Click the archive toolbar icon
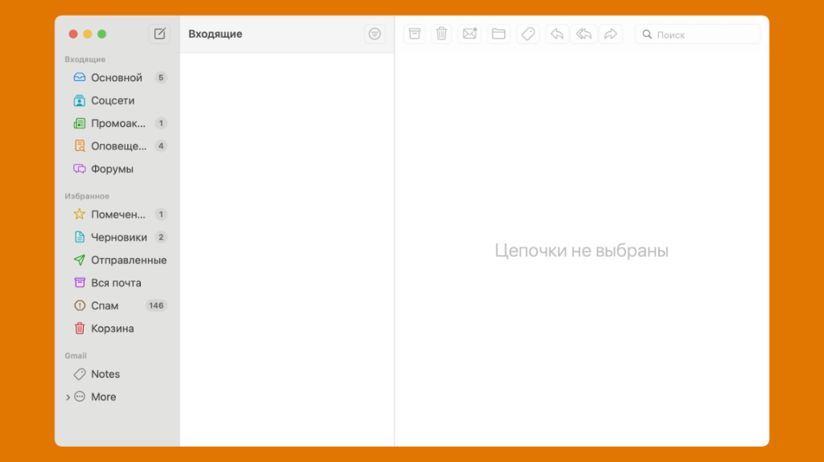This screenshot has width=824, height=462. pyautogui.click(x=414, y=34)
